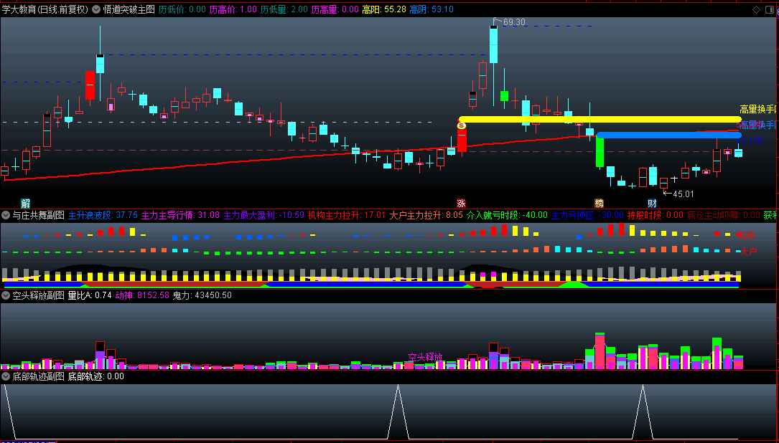779x443 pixels.
Task: Open dropdown beside 悟道突破主图 indicator name
Action: [96, 9]
